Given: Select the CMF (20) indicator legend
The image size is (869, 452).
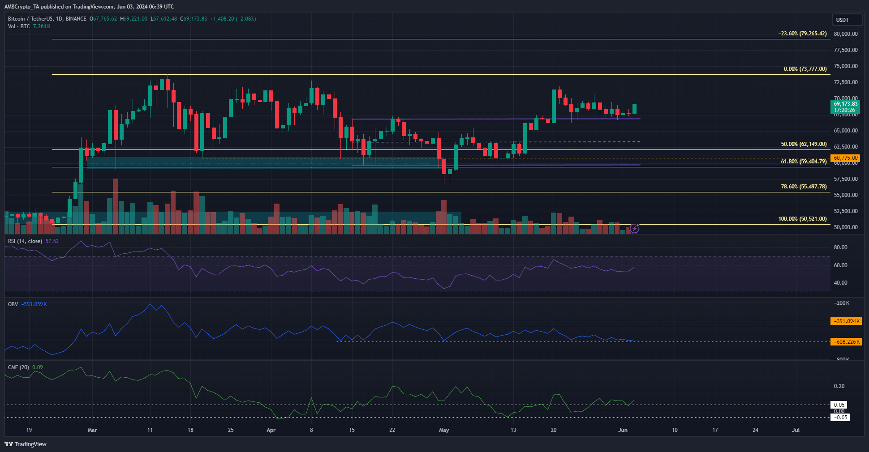Looking at the screenshot, I should tap(18, 367).
